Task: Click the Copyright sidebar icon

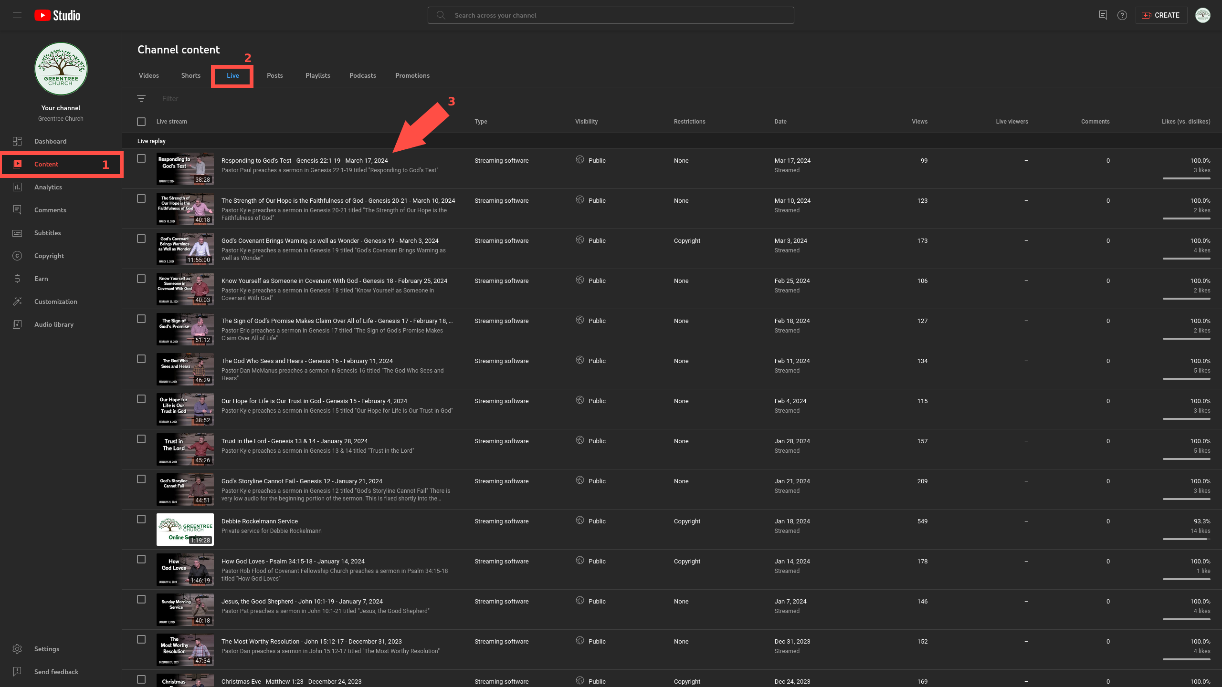Action: pyautogui.click(x=17, y=256)
